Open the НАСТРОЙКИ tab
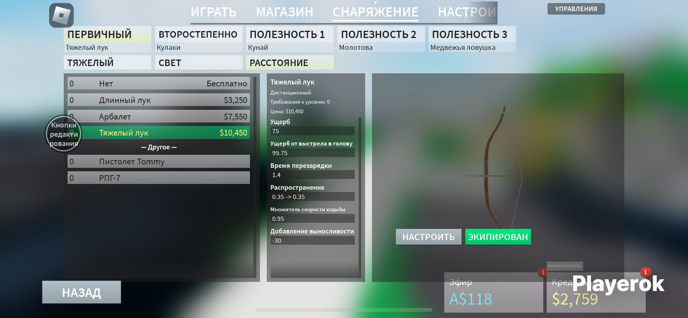The width and height of the screenshot is (688, 318). click(x=468, y=12)
